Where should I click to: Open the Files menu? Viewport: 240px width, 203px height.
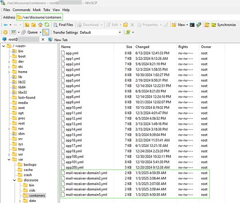[7, 10]
